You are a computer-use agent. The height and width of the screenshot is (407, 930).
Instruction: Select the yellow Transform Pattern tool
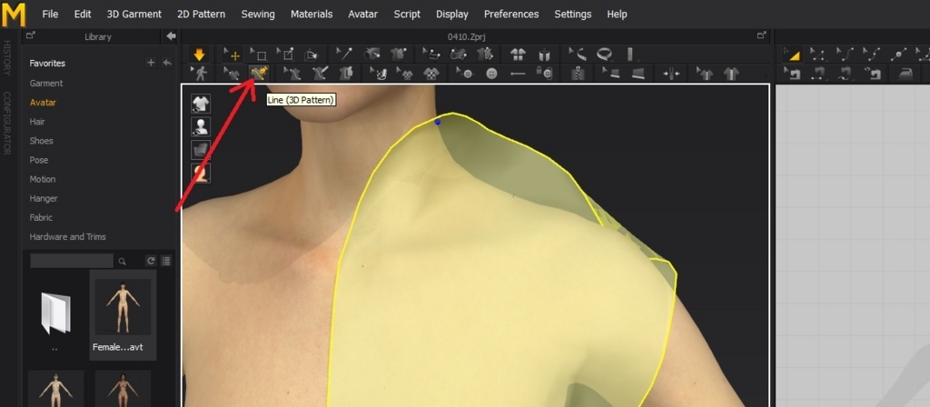[791, 55]
